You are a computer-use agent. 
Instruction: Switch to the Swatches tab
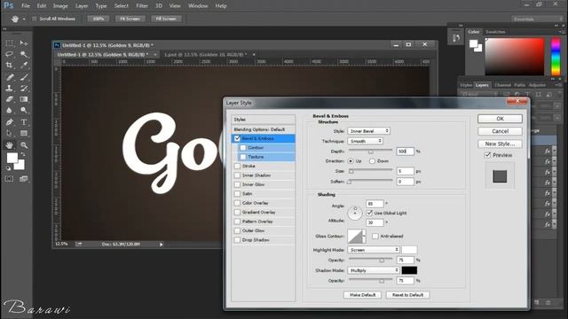pos(495,32)
